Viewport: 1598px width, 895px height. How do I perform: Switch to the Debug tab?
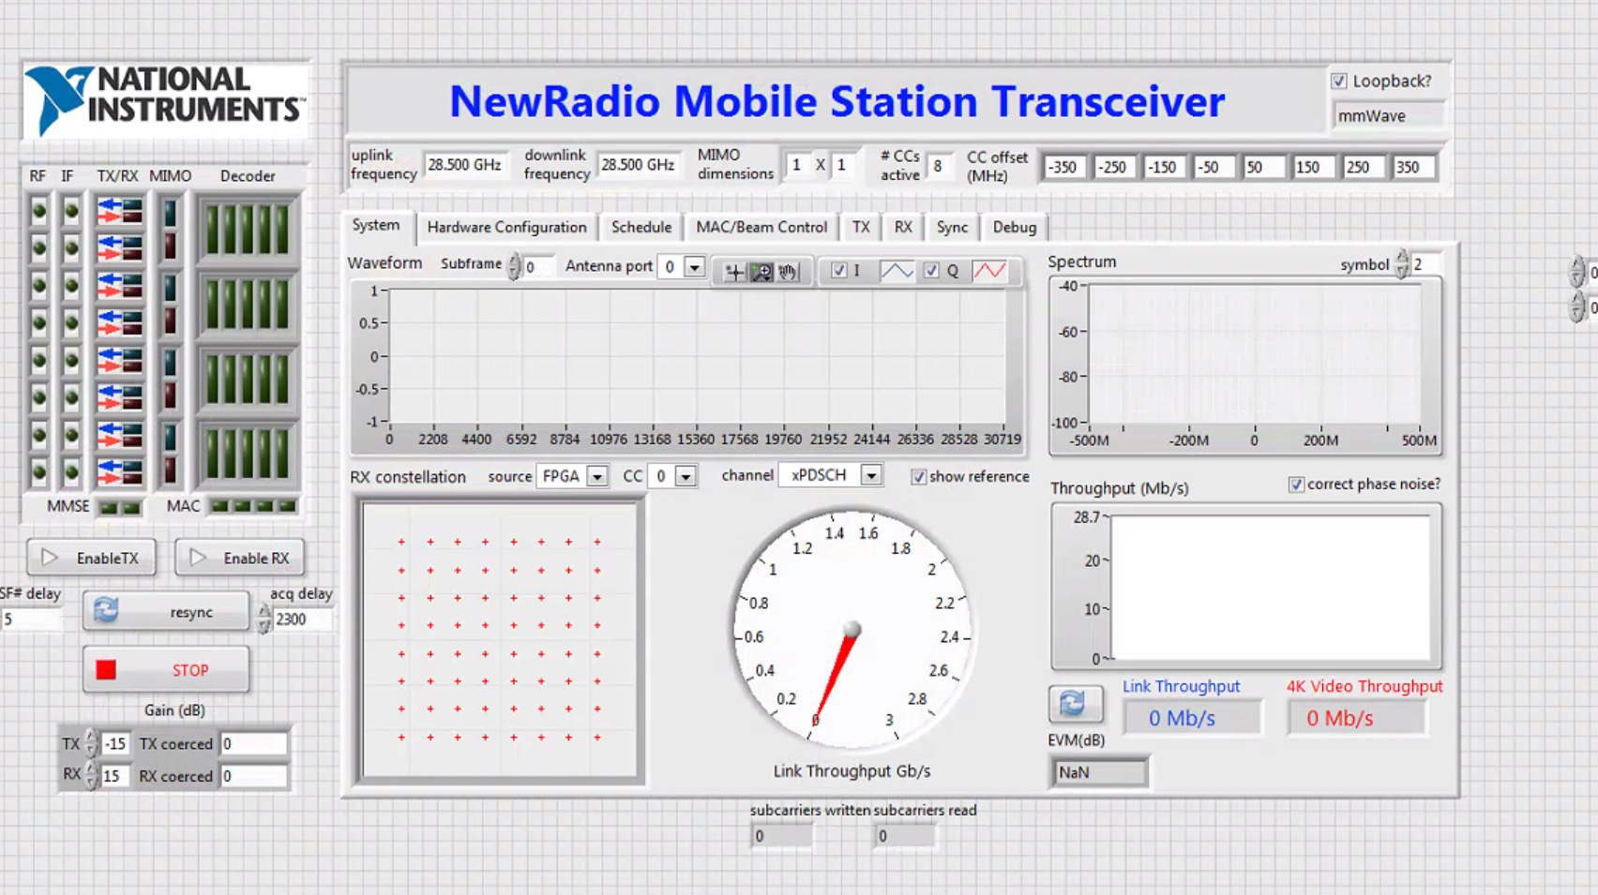click(1015, 228)
